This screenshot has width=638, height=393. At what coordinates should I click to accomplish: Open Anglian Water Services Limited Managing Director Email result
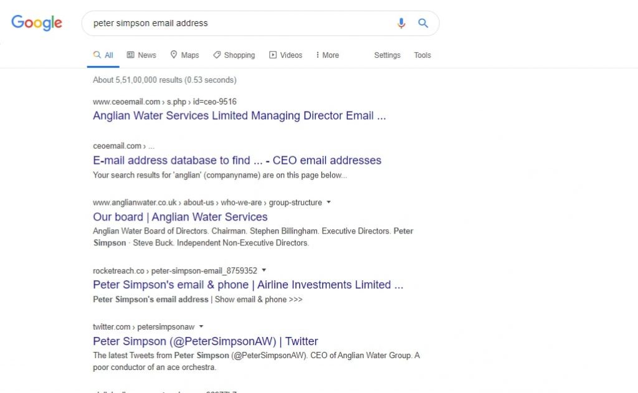239,116
